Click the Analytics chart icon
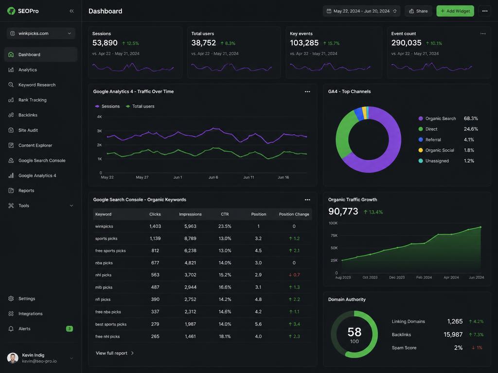The width and height of the screenshot is (498, 373). (x=11, y=70)
